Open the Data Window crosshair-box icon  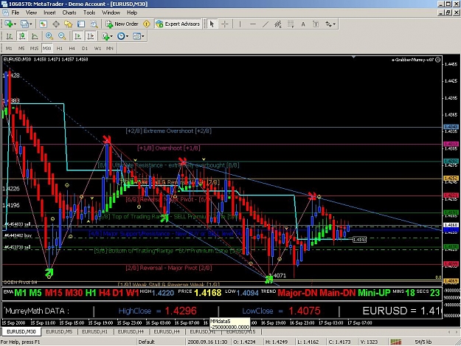(56, 24)
